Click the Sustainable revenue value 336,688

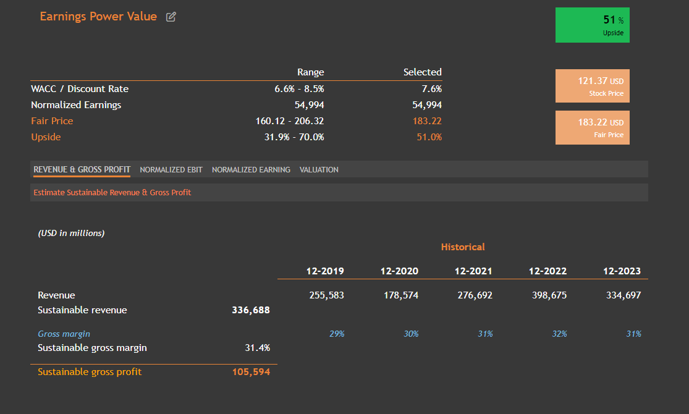tap(251, 310)
